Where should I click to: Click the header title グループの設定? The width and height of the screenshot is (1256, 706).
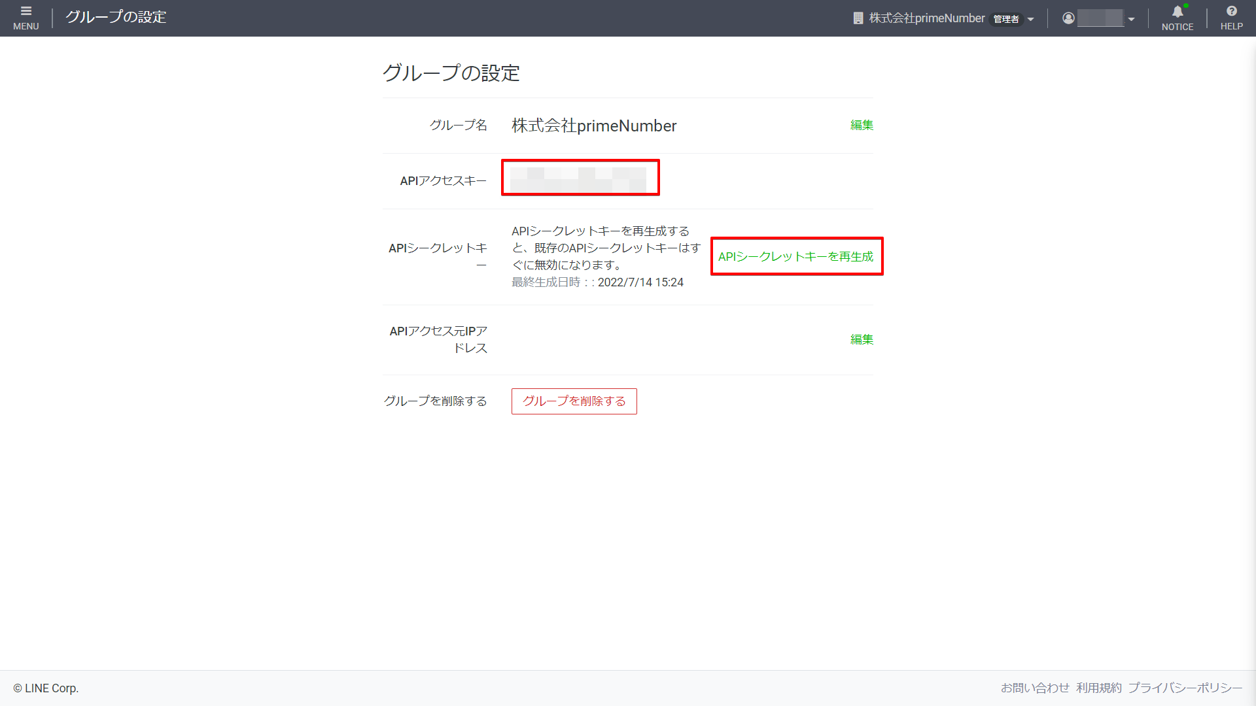(116, 17)
